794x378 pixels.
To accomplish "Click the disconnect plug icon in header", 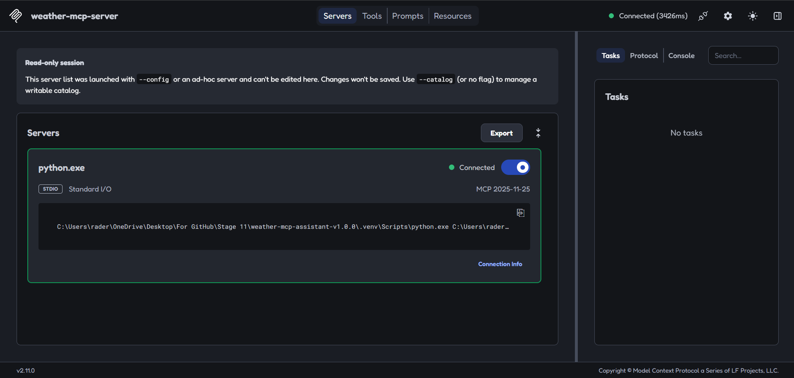I will 703,16.
